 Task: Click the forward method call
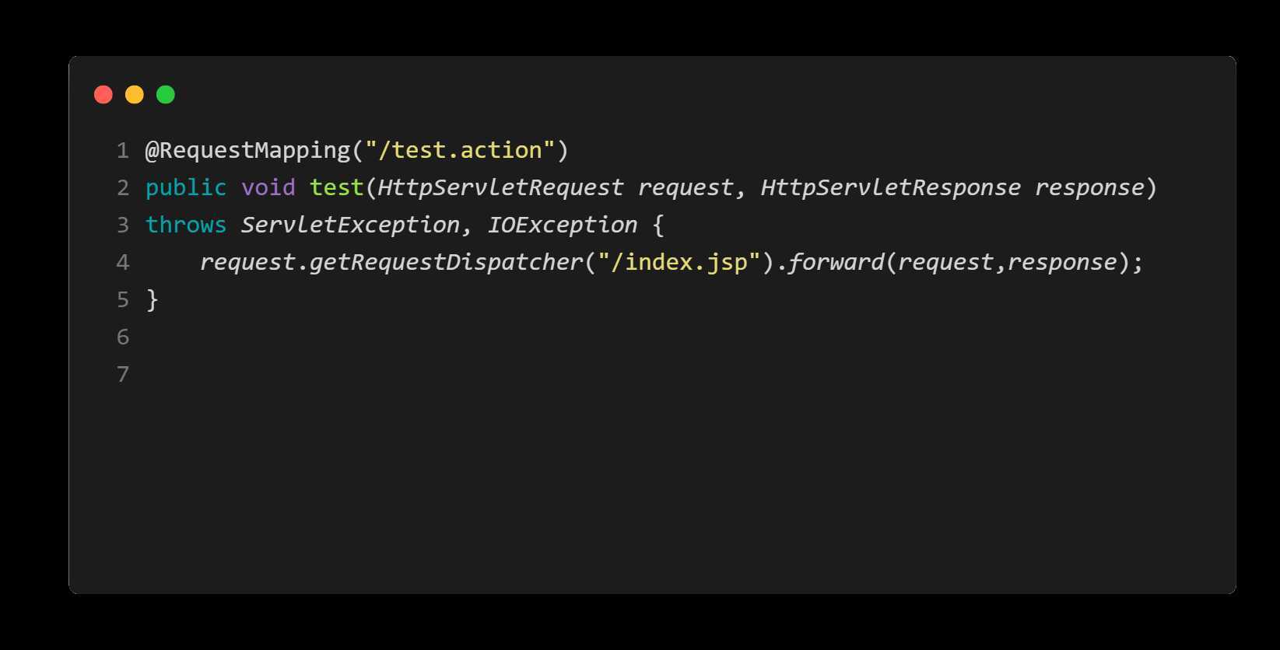[x=836, y=262]
